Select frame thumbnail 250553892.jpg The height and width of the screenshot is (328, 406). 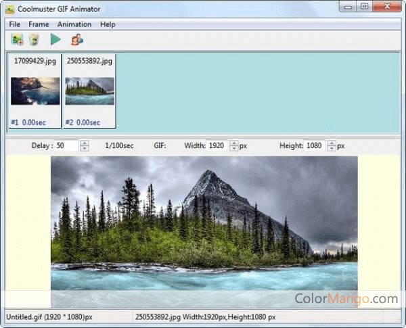tap(89, 91)
